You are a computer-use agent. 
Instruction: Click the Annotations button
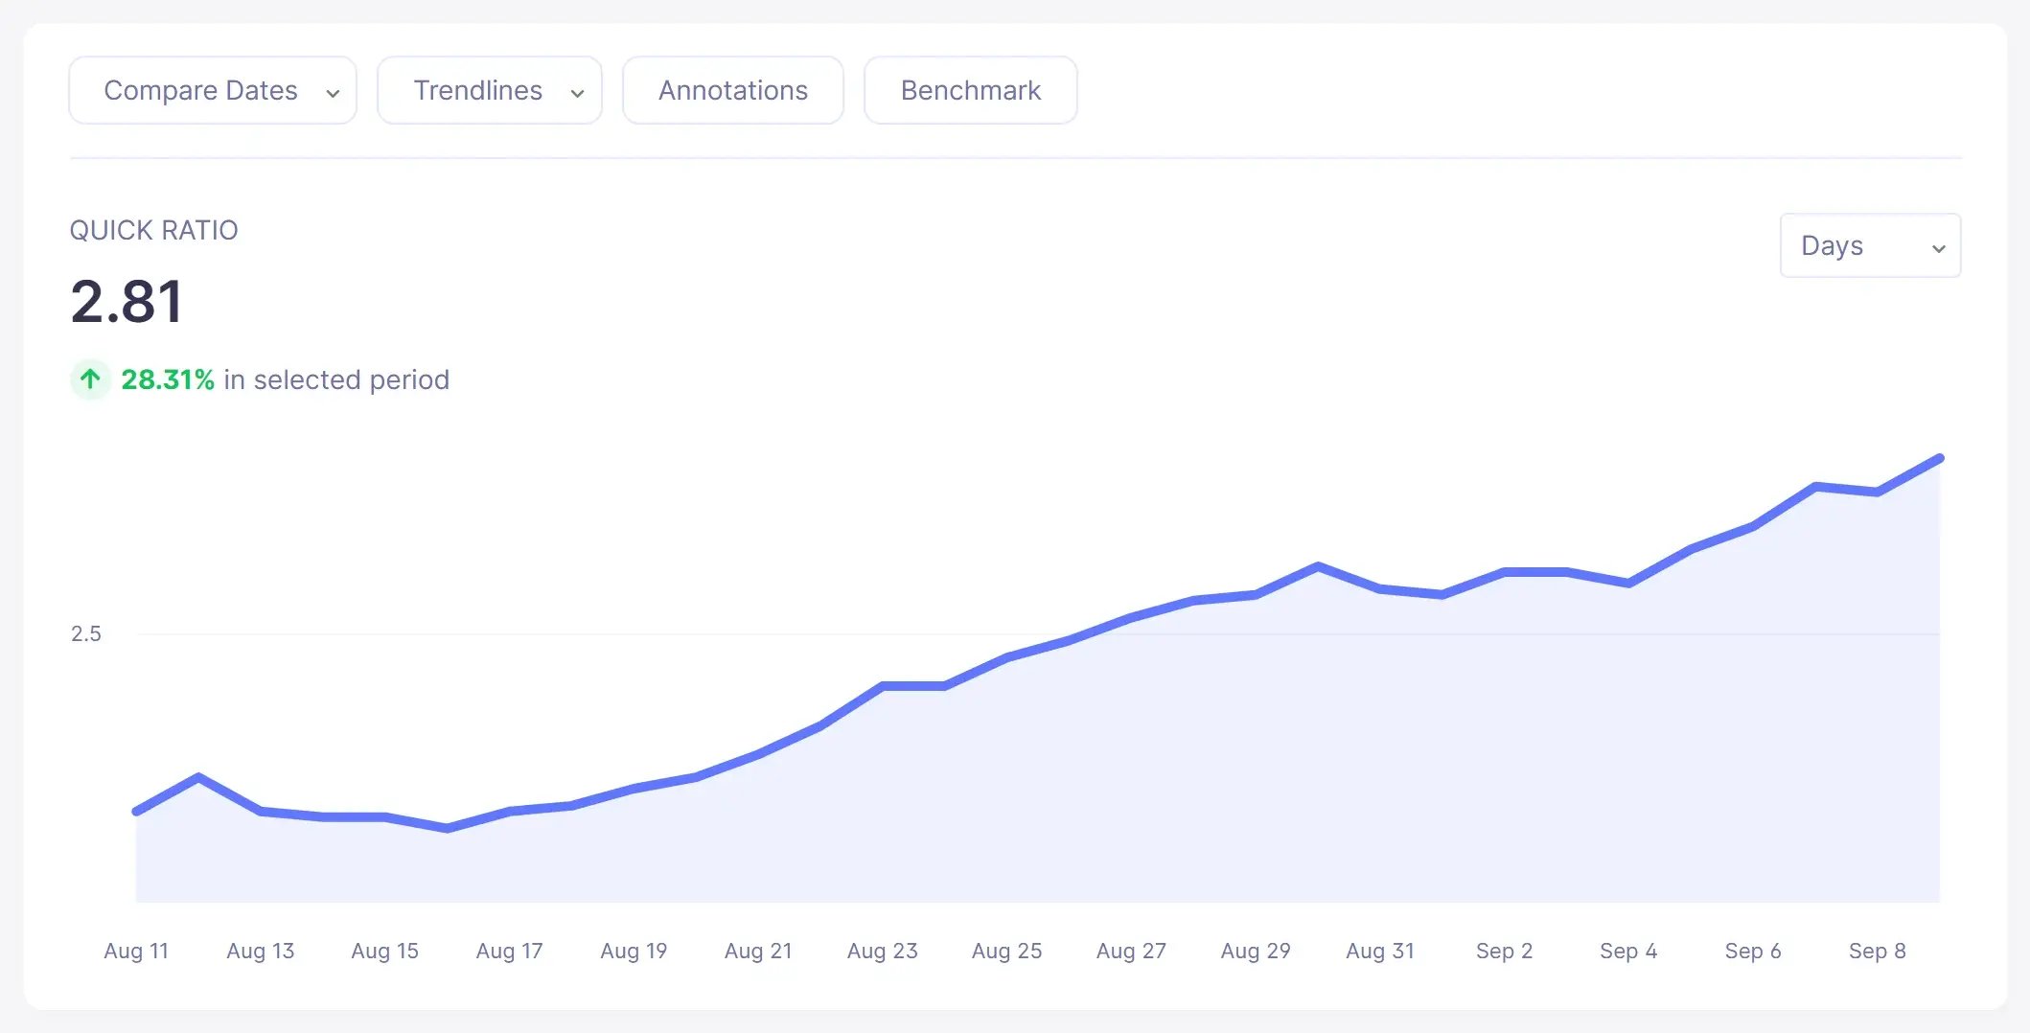[733, 90]
